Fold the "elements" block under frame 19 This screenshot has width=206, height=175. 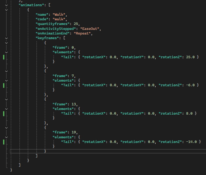6,137
